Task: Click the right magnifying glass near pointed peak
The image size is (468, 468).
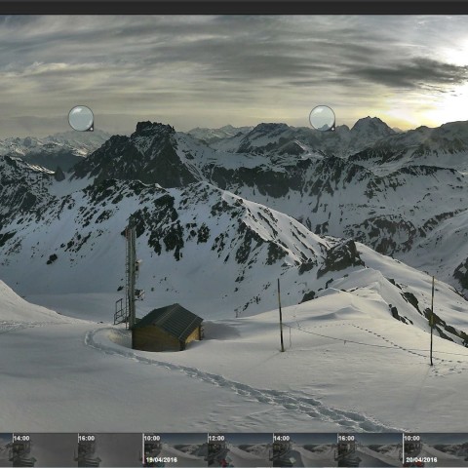Action: 322,118
